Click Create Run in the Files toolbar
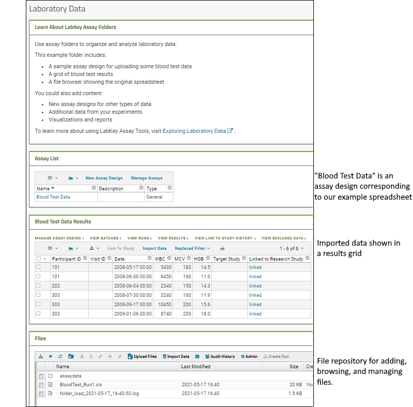The height and width of the screenshot is (407, 413). (276, 356)
